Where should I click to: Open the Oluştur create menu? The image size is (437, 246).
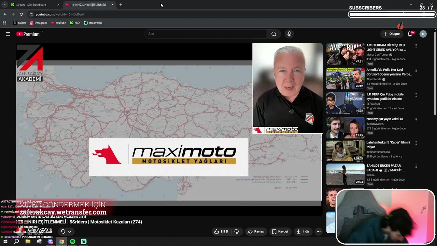coord(391,34)
